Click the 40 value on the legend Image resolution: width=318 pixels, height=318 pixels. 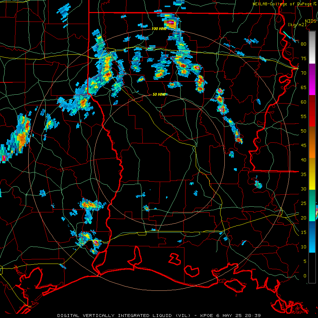[x=304, y=160]
